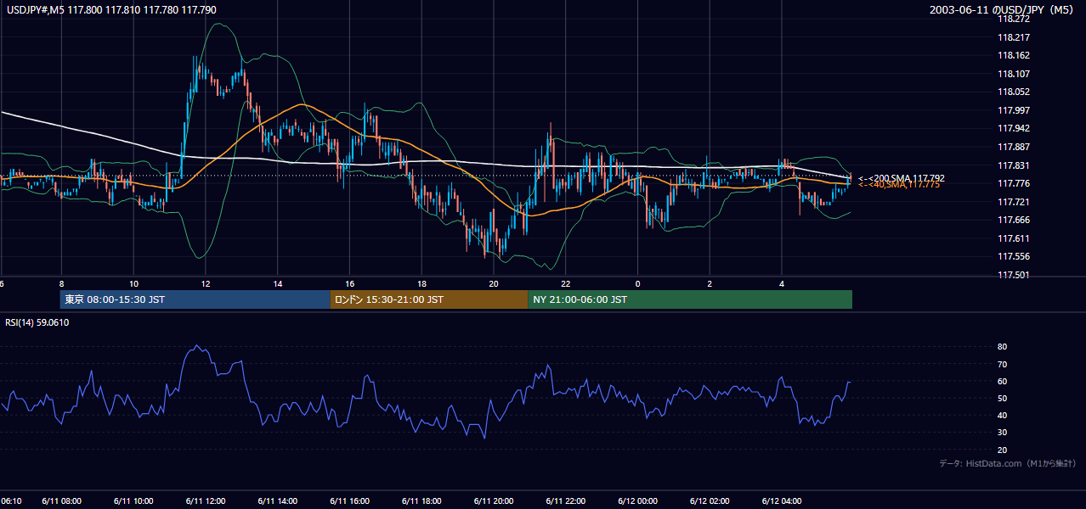Select the 6/12 04:00 bottom time label

pyautogui.click(x=782, y=501)
